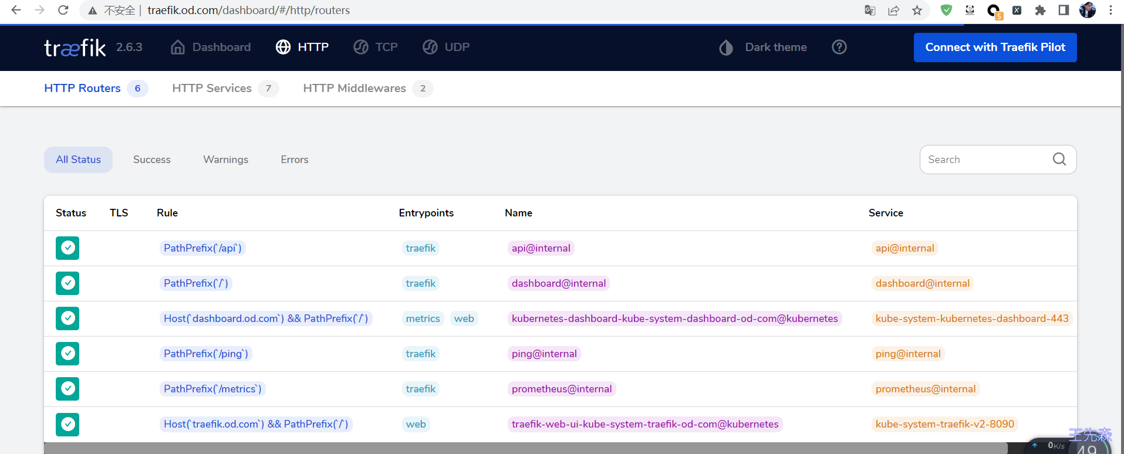1124x454 pixels.
Task: Open the browser profile avatar
Action: 1087,10
